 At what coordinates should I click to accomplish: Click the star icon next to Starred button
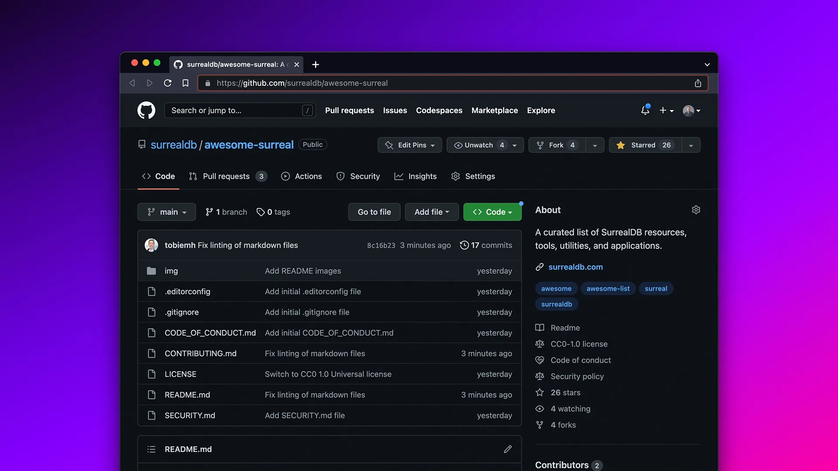621,145
